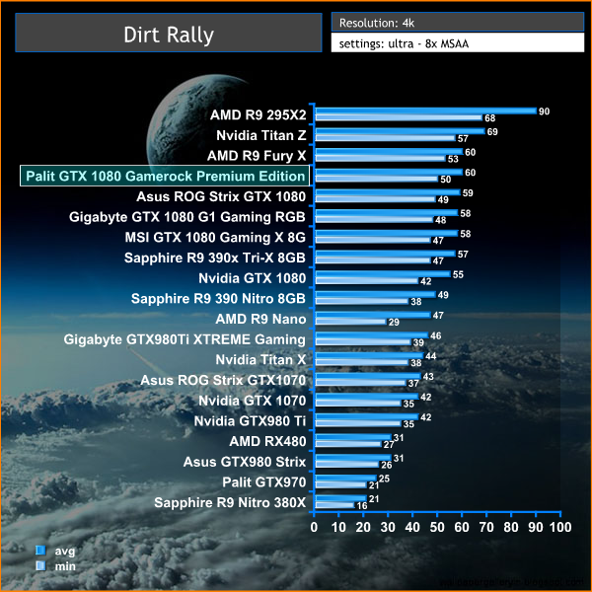The width and height of the screenshot is (592, 592).
Task: Select Gigabyte GTX980Ti XTREME Gaming label
Action: (185, 339)
